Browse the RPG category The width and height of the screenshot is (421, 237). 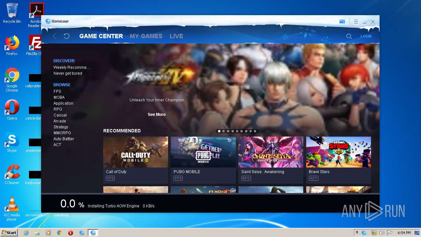(58, 109)
